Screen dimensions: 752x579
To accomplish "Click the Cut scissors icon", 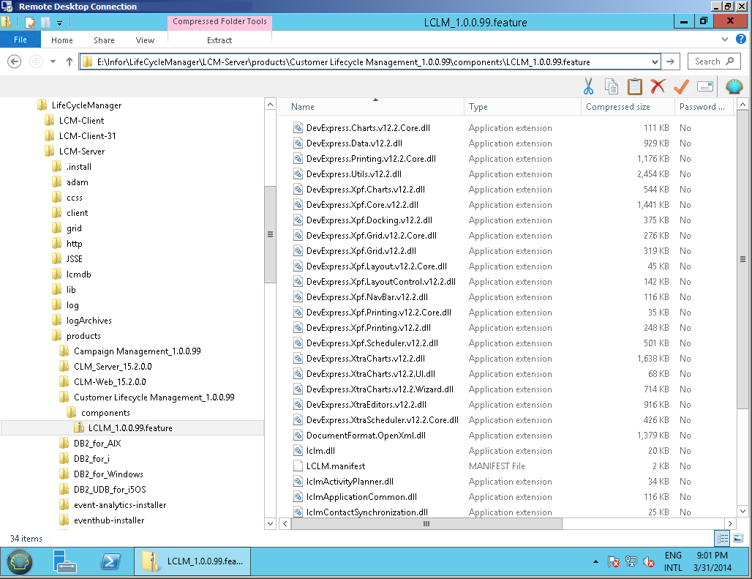I will [x=588, y=86].
